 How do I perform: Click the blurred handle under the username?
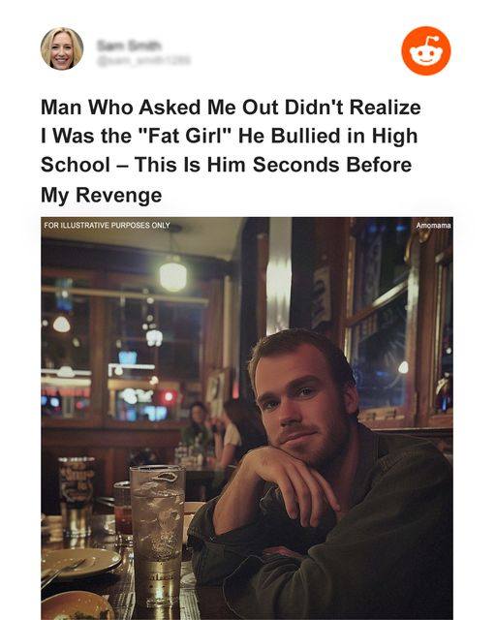[x=143, y=60]
